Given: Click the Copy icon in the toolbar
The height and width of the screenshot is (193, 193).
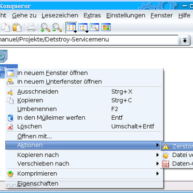Looking at the screenshot, I should 5,27.
